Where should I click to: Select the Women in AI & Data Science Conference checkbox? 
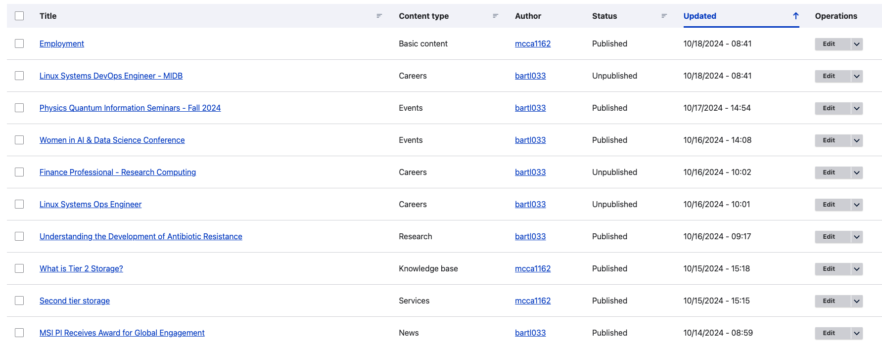19,140
